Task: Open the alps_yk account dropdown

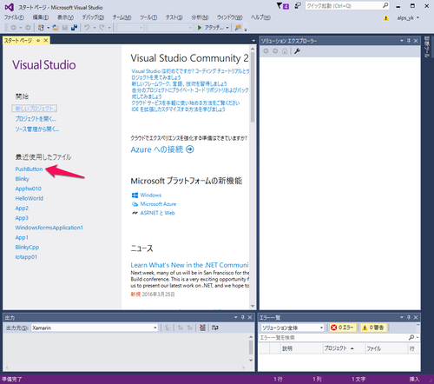Action: 408,18
